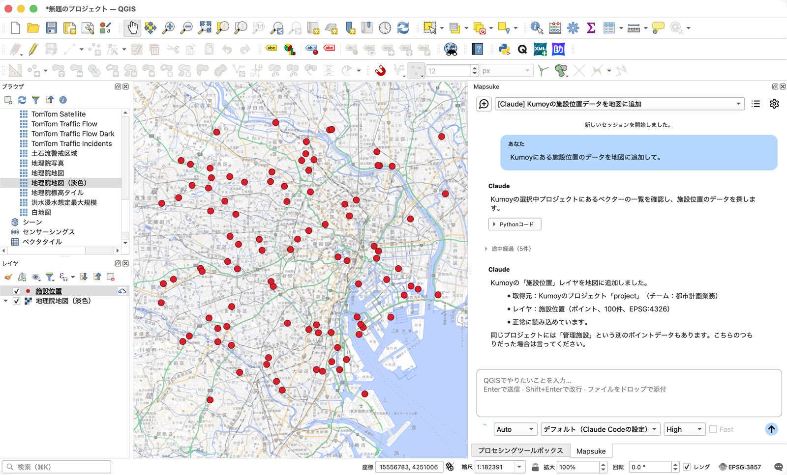The image size is (787, 475).
Task: Refresh the Browser panel
Action: [x=22, y=100]
